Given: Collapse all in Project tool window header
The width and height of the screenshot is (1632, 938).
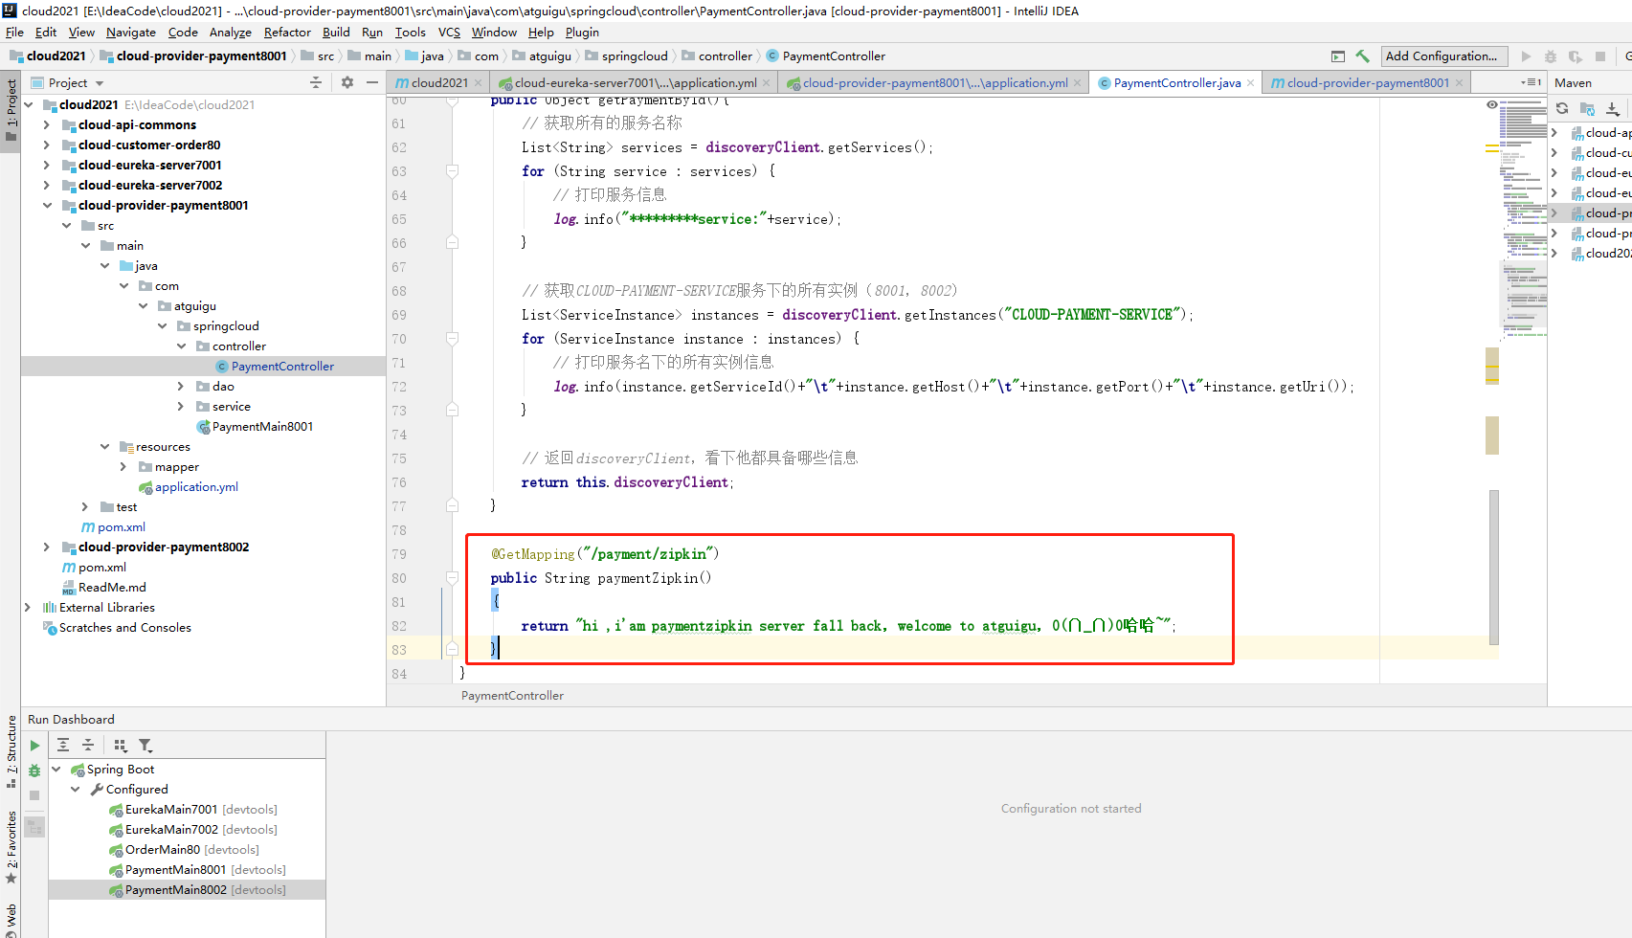Looking at the screenshot, I should pyautogui.click(x=316, y=83).
